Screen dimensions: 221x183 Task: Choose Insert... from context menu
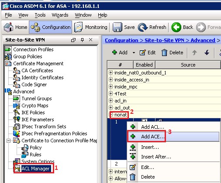tap(173, 147)
